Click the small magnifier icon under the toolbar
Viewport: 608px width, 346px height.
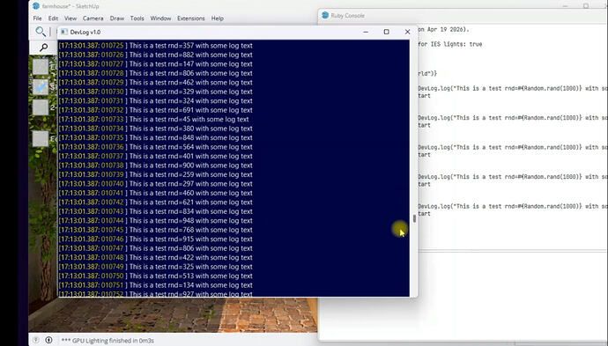(44, 48)
